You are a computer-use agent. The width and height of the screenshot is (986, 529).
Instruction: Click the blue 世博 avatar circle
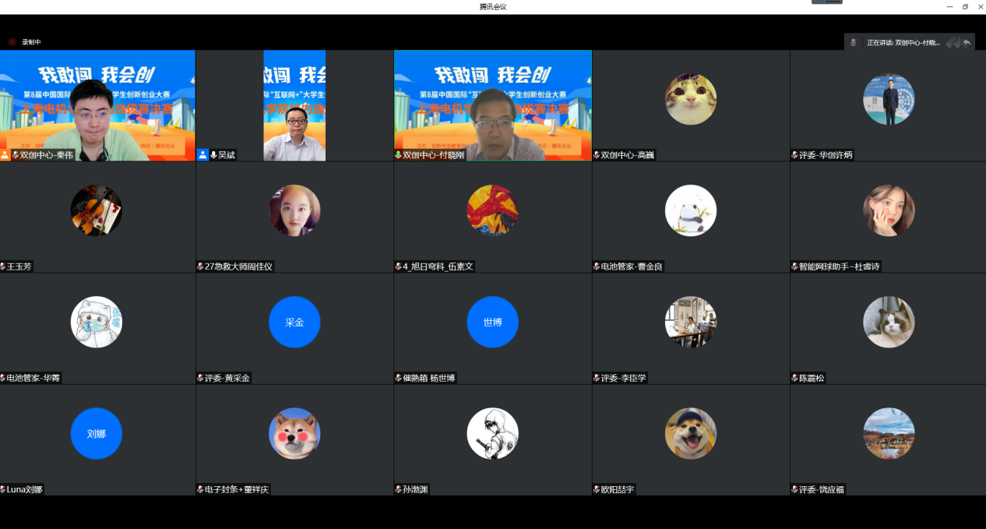(x=492, y=322)
